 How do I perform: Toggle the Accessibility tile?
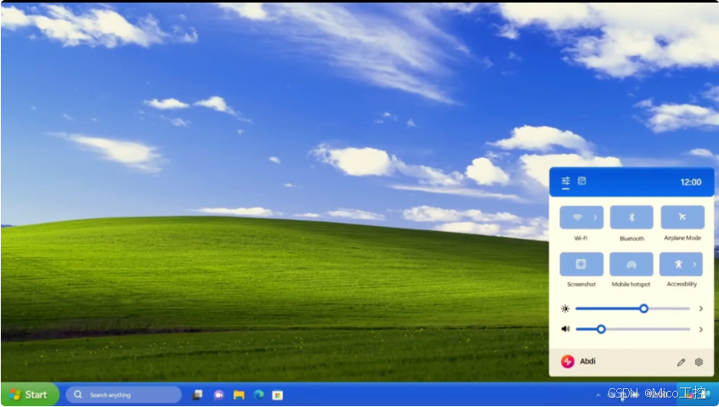(x=681, y=264)
